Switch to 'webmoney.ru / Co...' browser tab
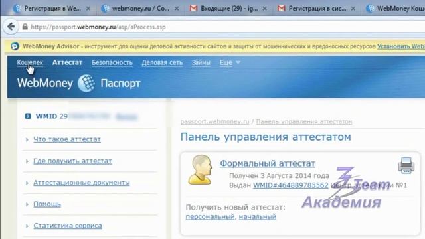 140,9
